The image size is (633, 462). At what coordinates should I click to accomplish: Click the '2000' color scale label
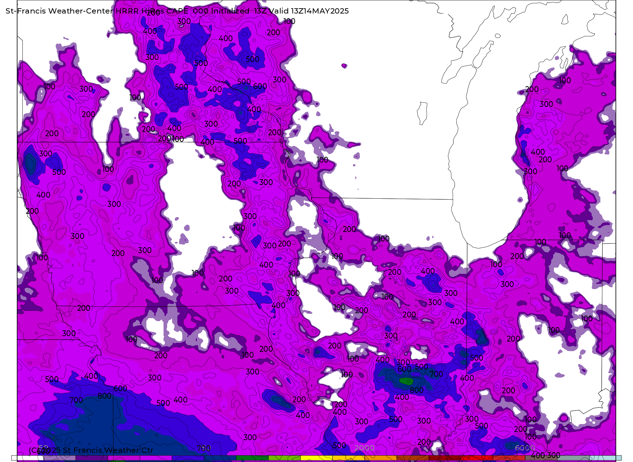[364, 448]
